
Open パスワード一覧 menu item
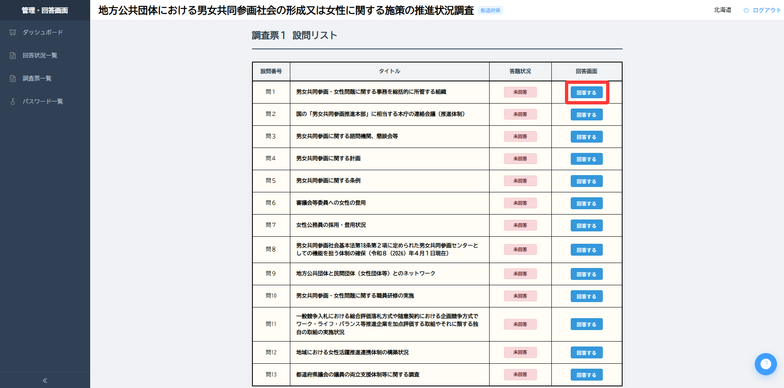point(45,102)
